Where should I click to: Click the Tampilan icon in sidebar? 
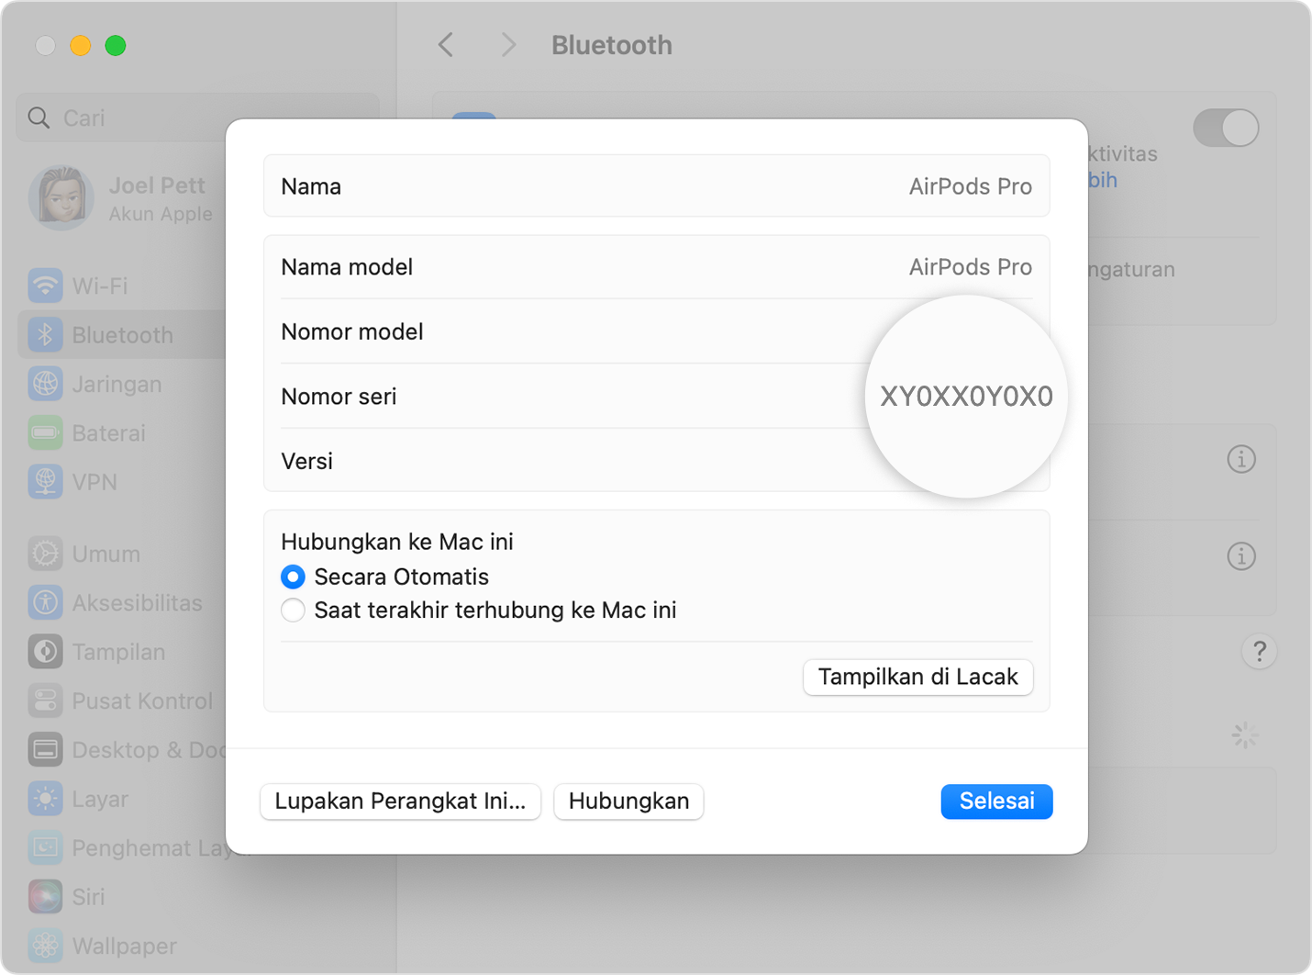45,652
